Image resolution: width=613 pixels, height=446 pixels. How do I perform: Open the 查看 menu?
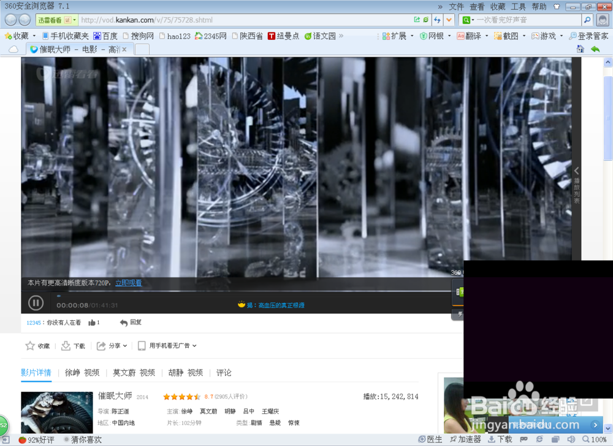point(477,7)
